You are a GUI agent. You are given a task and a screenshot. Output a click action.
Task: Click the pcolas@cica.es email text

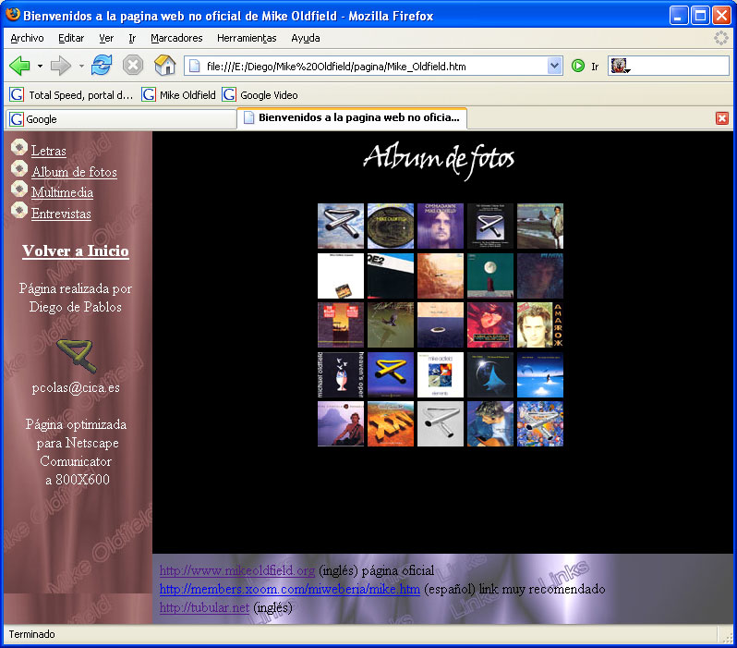[x=76, y=387]
